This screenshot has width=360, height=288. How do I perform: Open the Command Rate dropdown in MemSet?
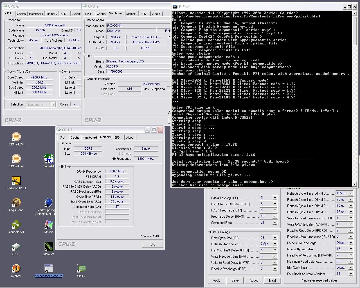click(275, 222)
